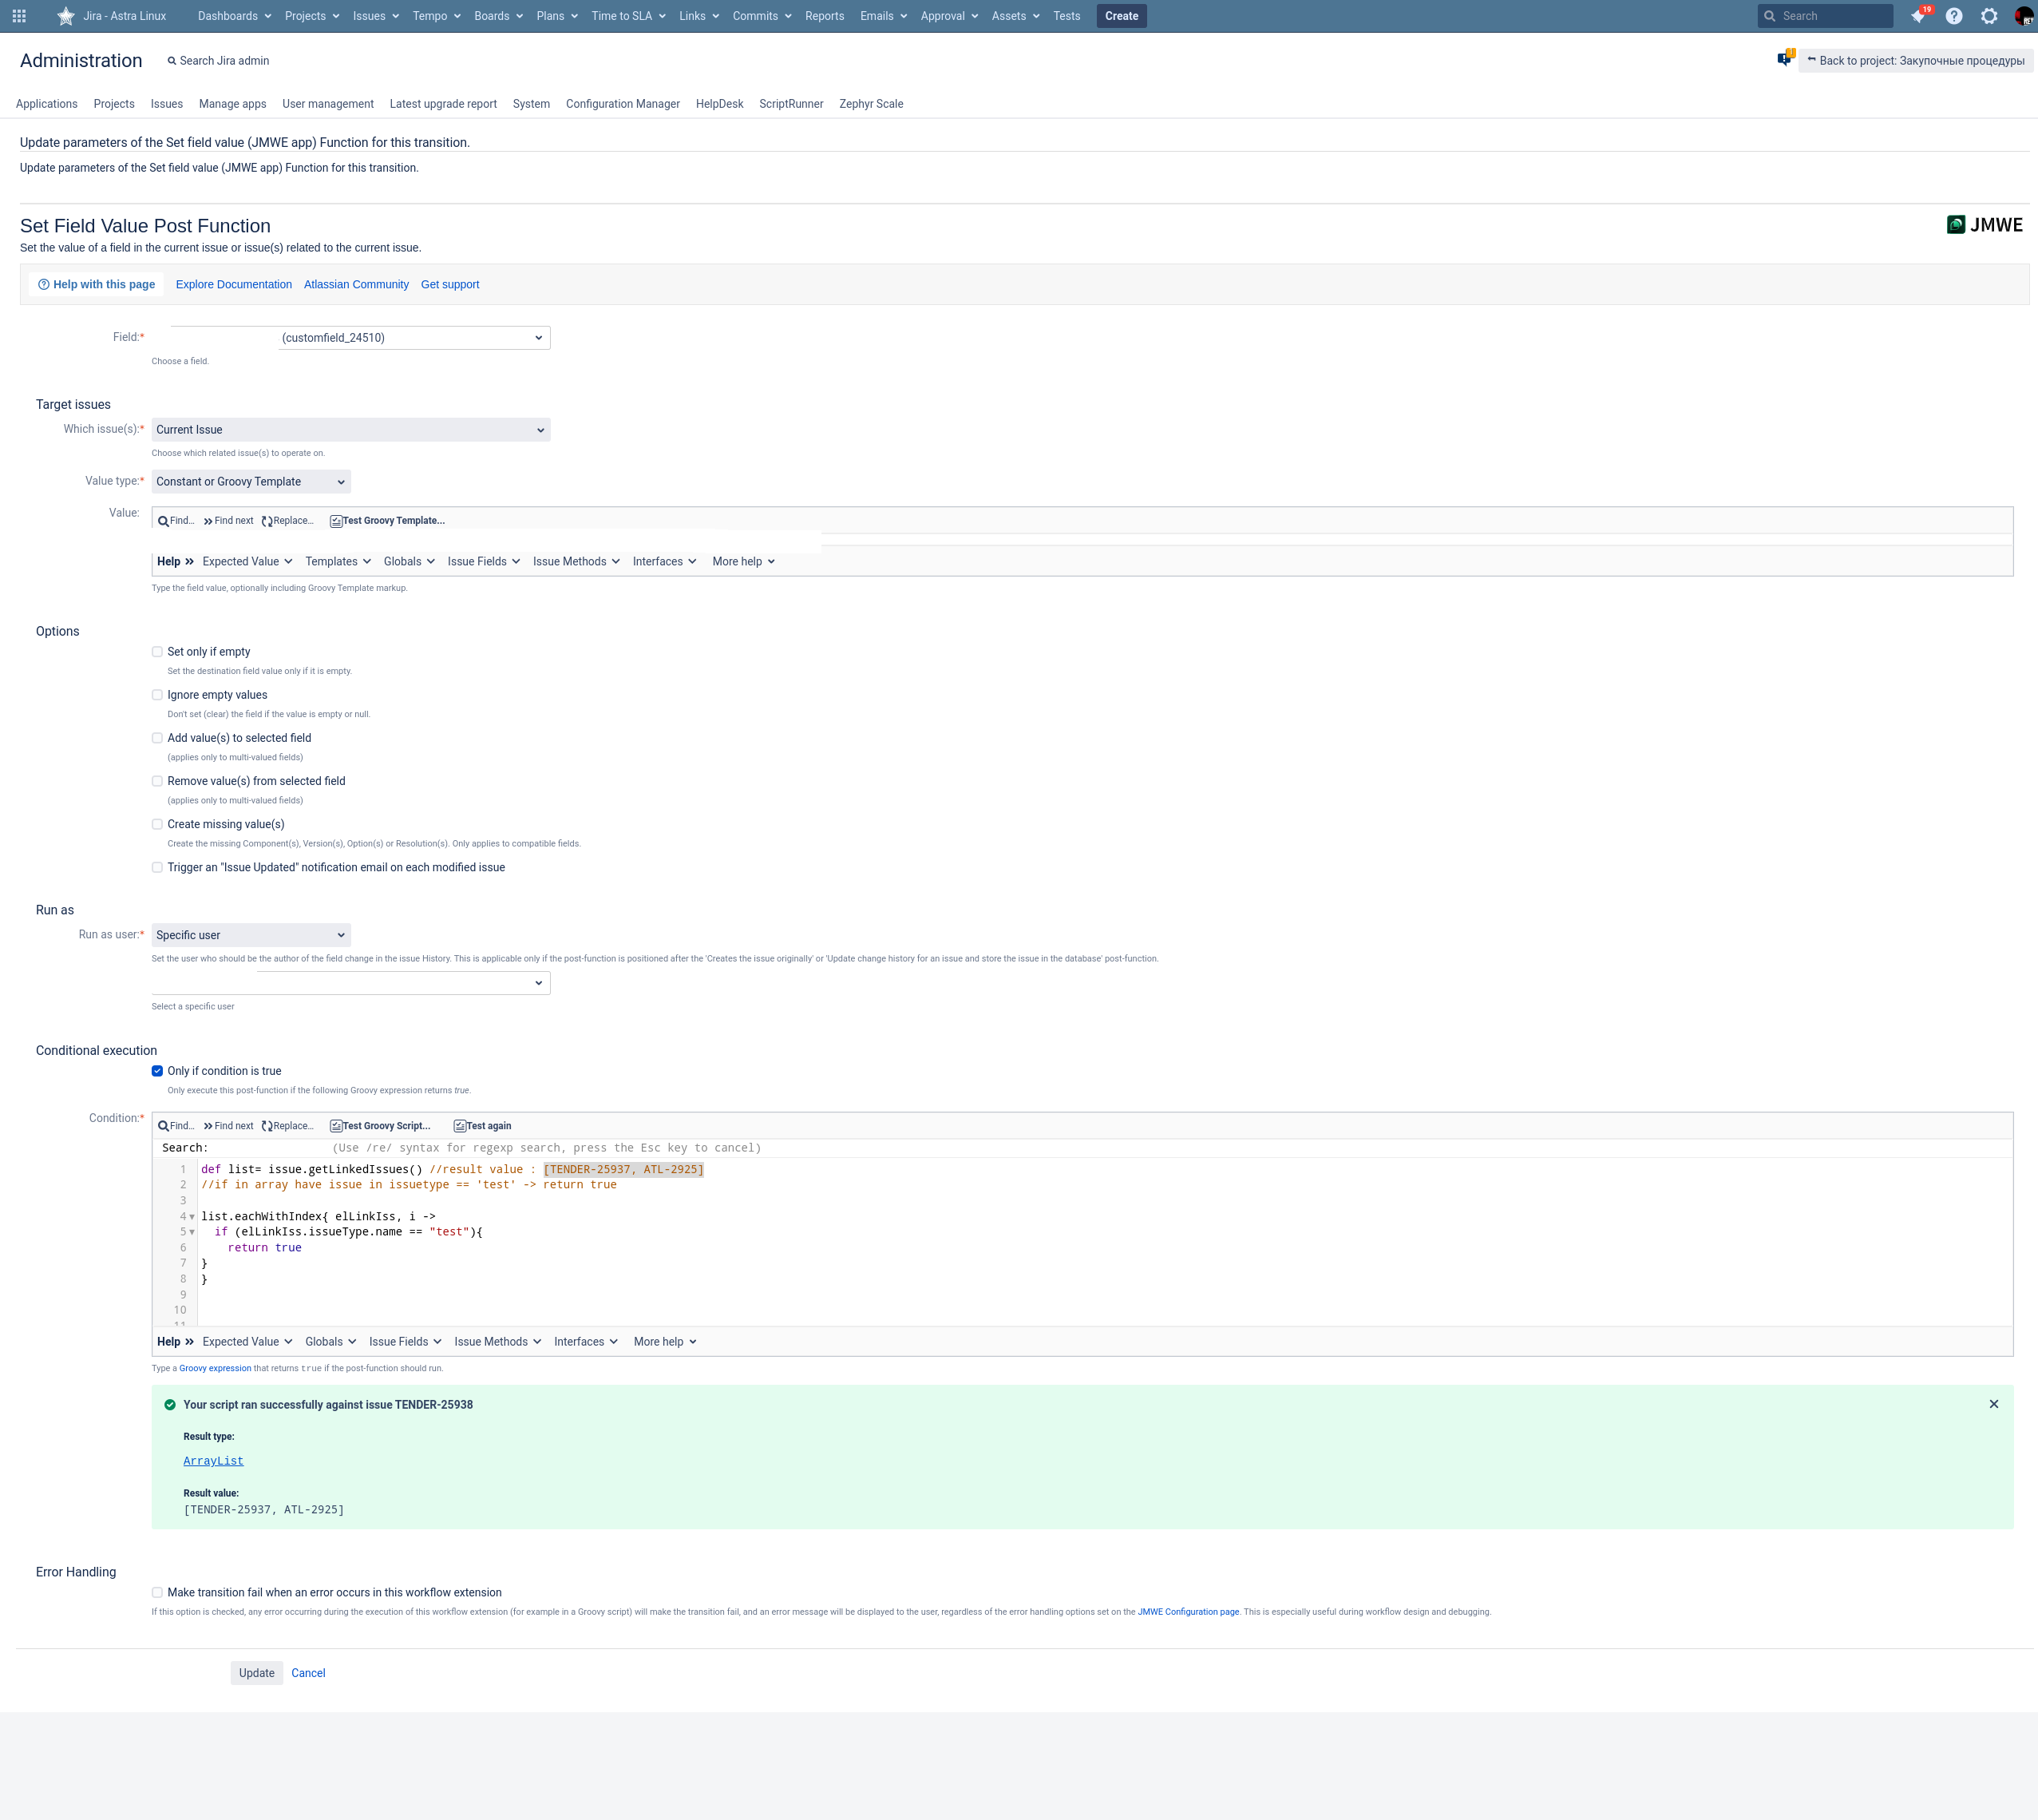Image resolution: width=2038 pixels, height=1820 pixels.
Task: Open the help question mark icon in header
Action: 1954,16
